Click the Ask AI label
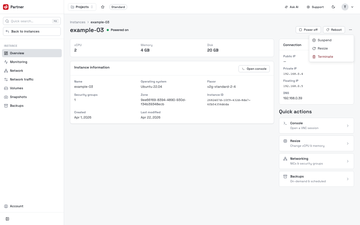The image size is (360, 225). (x=294, y=7)
